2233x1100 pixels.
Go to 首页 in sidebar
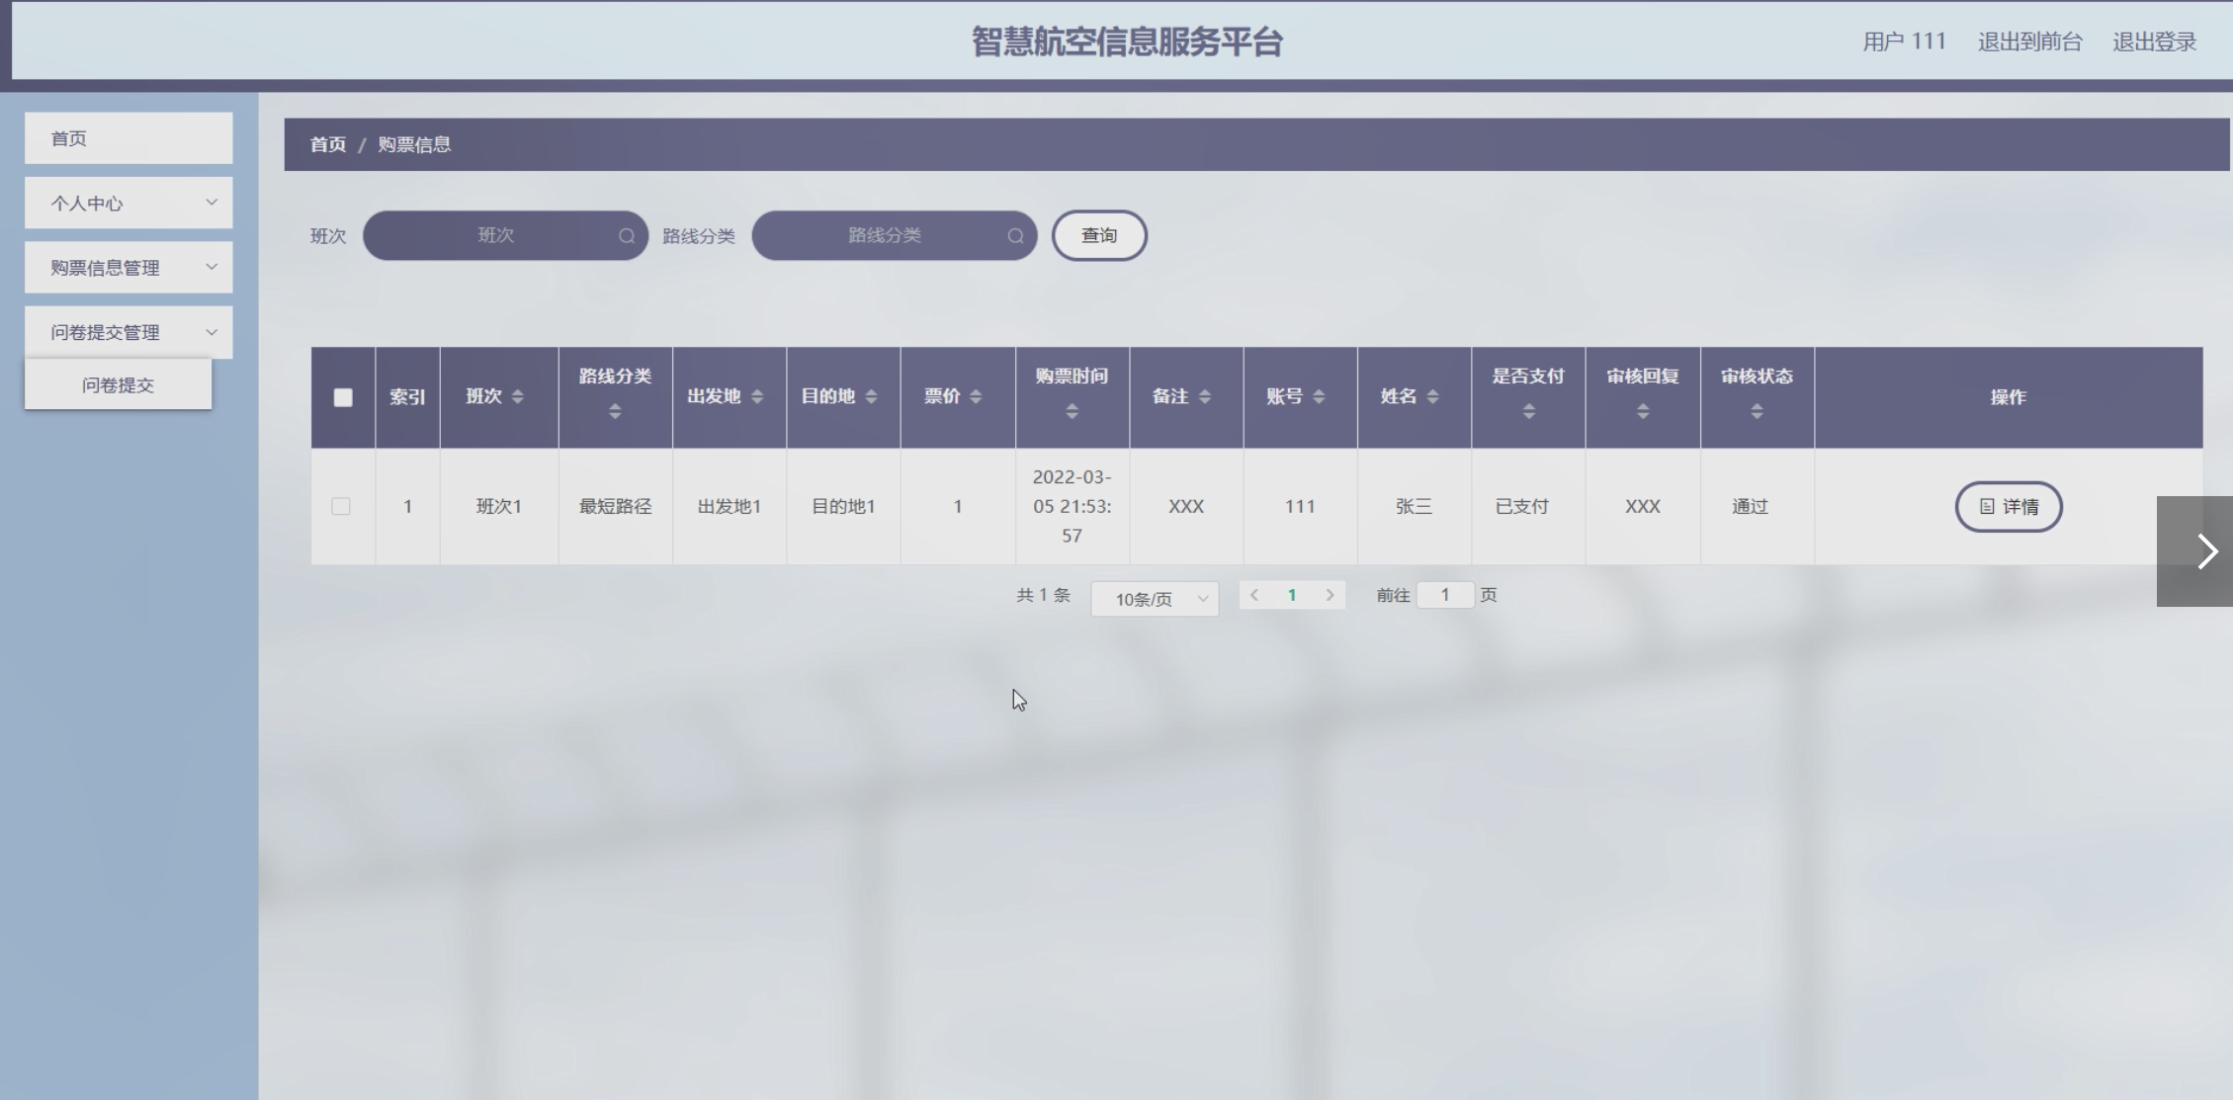pos(129,138)
